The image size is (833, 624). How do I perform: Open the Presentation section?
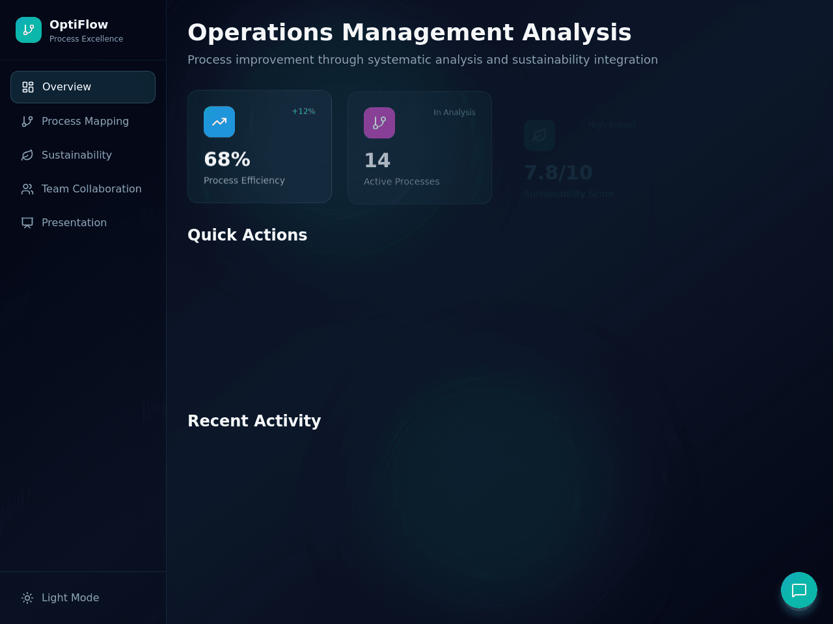tap(83, 222)
